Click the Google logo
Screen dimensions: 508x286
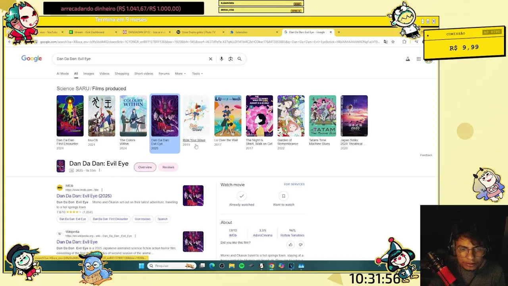pyautogui.click(x=32, y=59)
